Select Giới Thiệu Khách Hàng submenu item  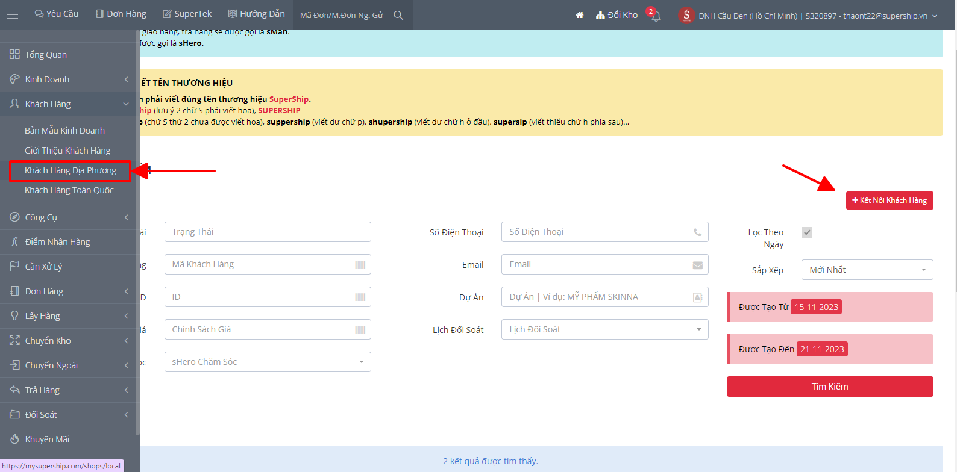pos(67,151)
